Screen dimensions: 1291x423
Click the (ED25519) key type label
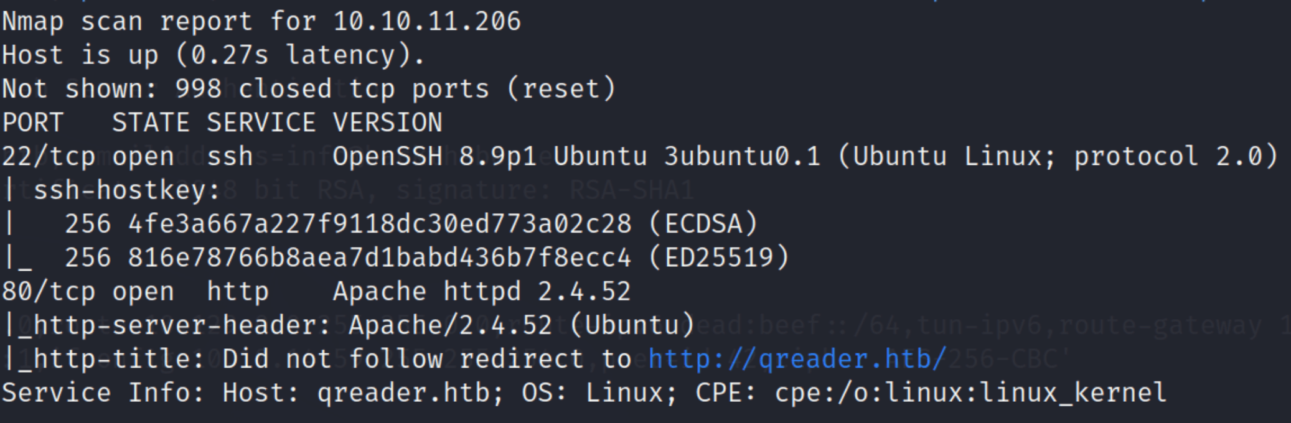pos(719,258)
